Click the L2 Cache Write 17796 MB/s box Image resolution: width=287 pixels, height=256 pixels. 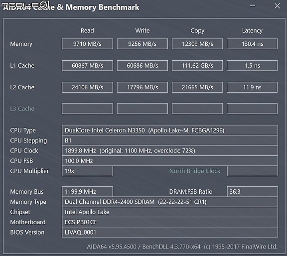point(143,87)
